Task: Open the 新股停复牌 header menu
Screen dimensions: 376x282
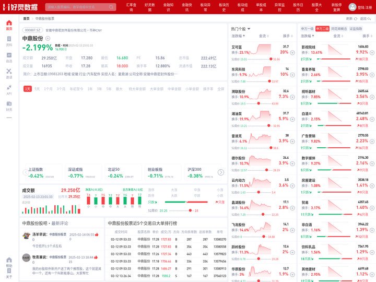Action: pos(337,7)
